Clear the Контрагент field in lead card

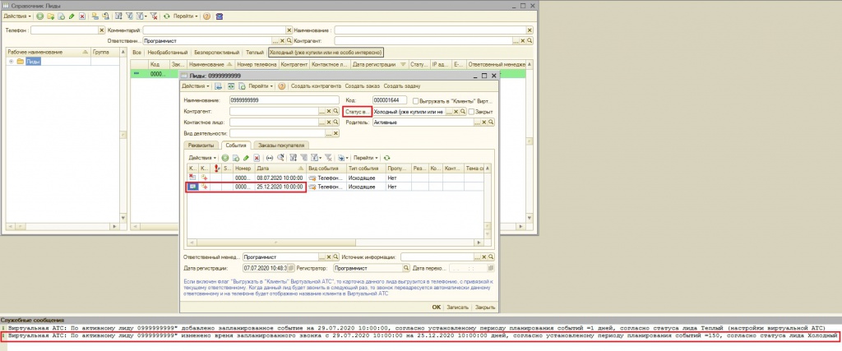[x=329, y=111]
